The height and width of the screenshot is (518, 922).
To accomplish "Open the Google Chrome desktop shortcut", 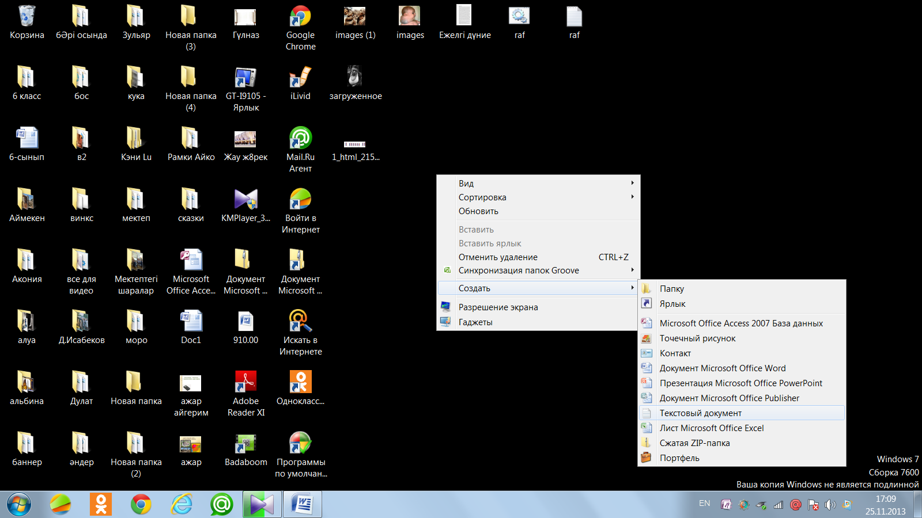I will click(300, 18).
